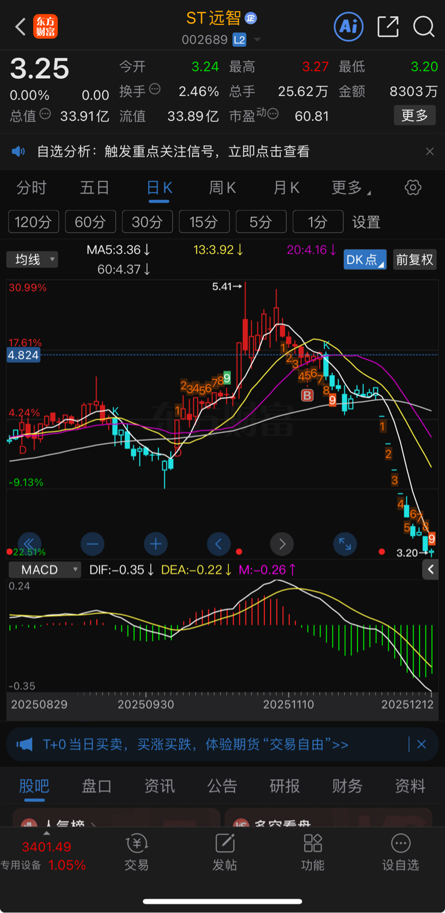The image size is (445, 913).
Task: Open the T+0当日买卖 futures promotion link
Action: pos(196,744)
